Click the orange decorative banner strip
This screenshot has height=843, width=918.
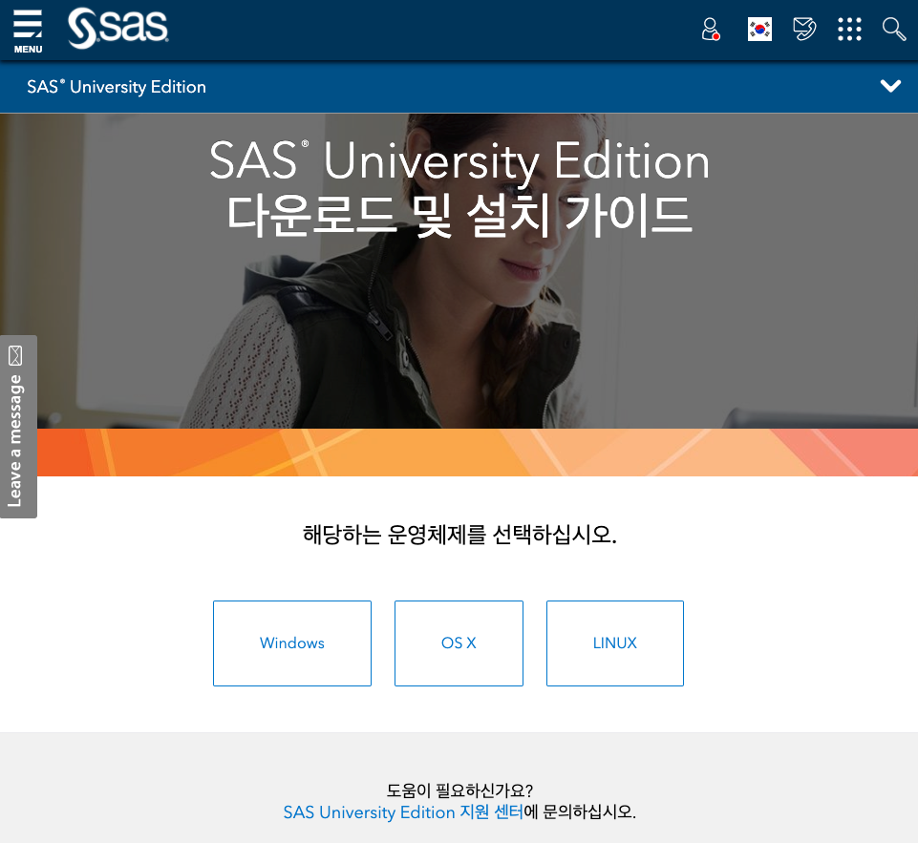click(477, 453)
